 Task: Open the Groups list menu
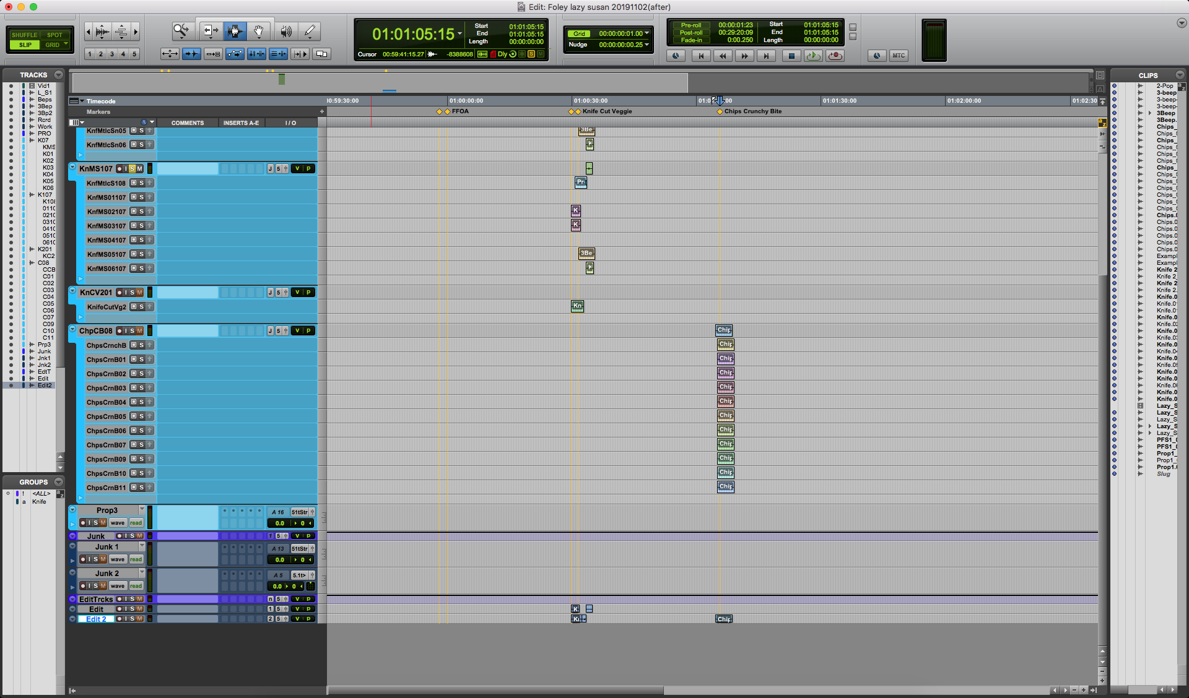coord(58,481)
